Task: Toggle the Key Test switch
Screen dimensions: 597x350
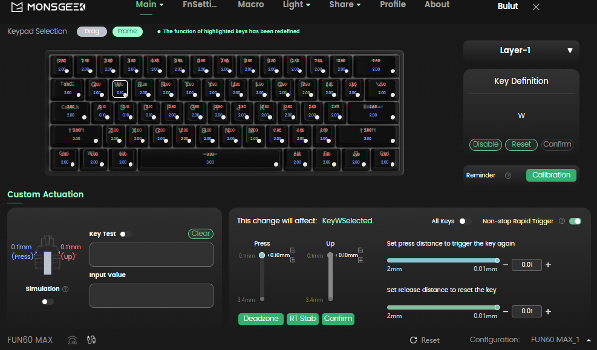Action: [126, 234]
